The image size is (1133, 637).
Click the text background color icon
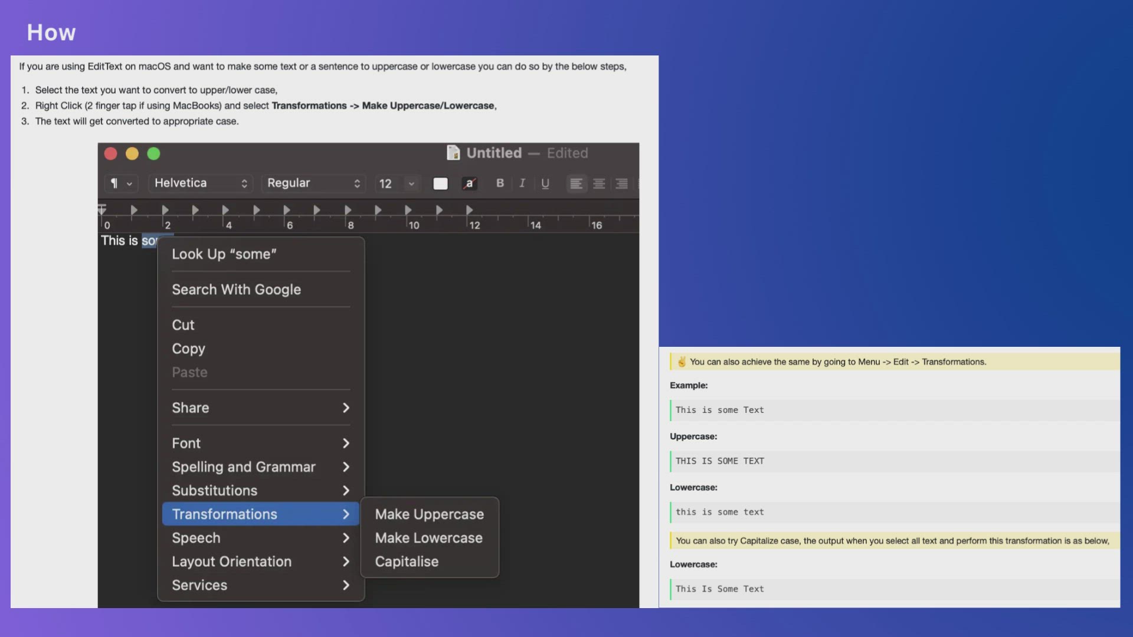pos(469,183)
